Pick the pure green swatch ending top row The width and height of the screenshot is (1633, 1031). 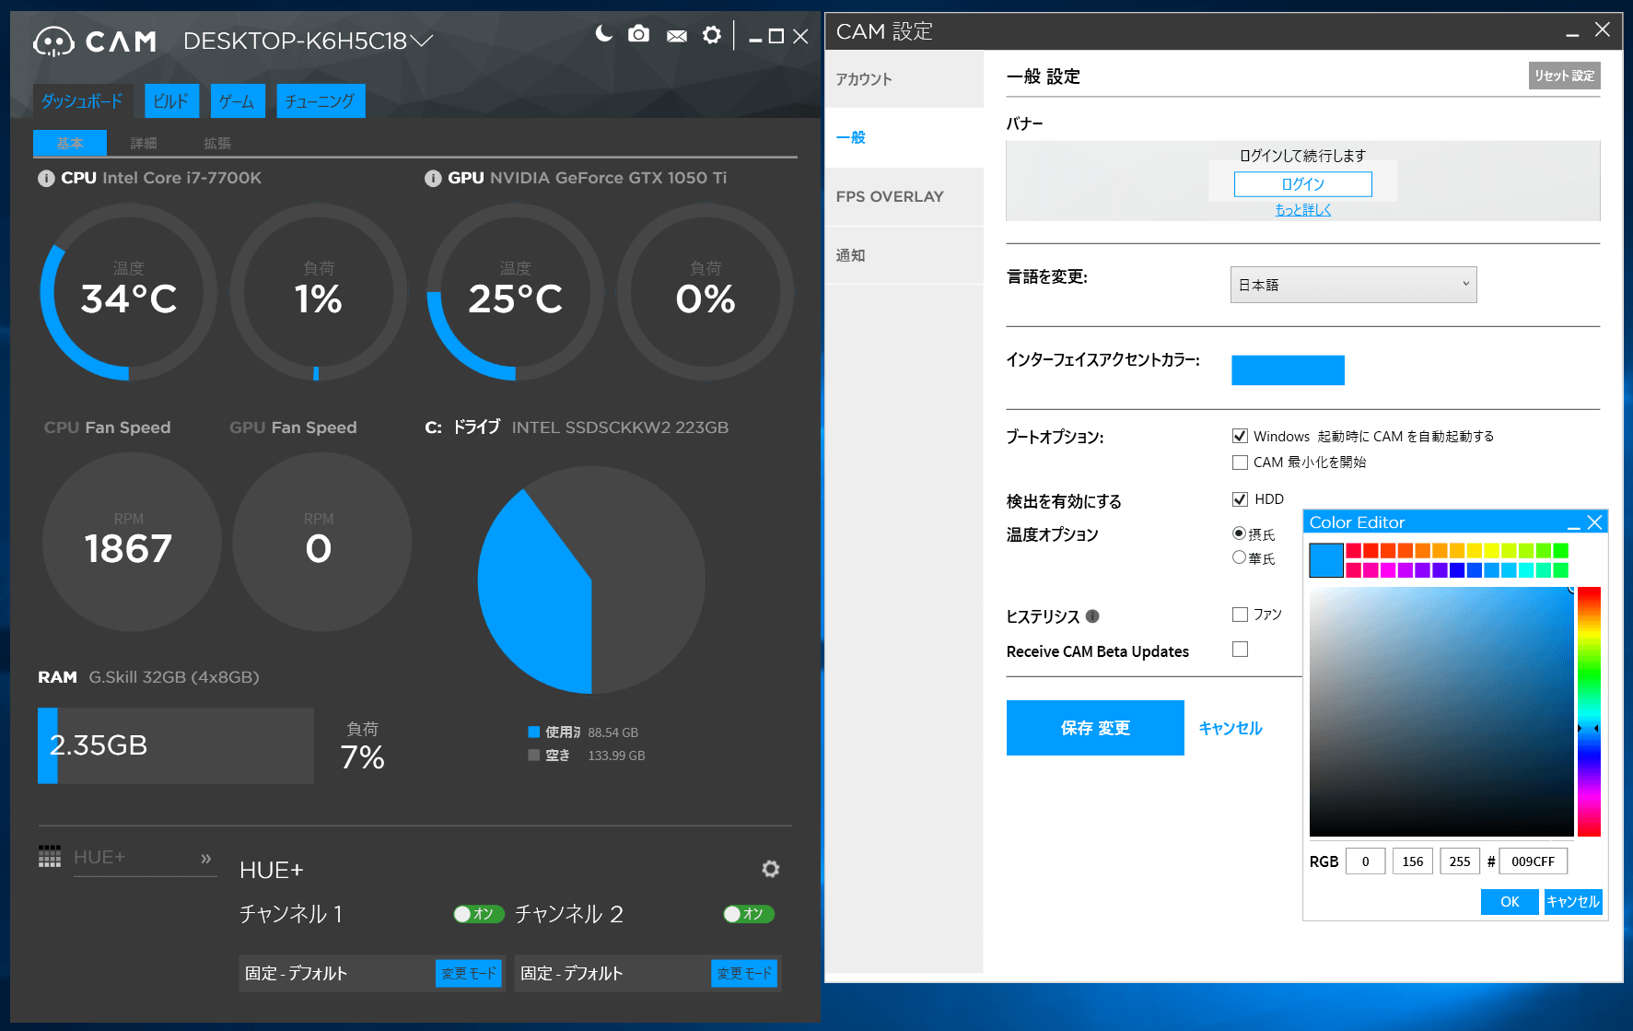pyautogui.click(x=1560, y=550)
